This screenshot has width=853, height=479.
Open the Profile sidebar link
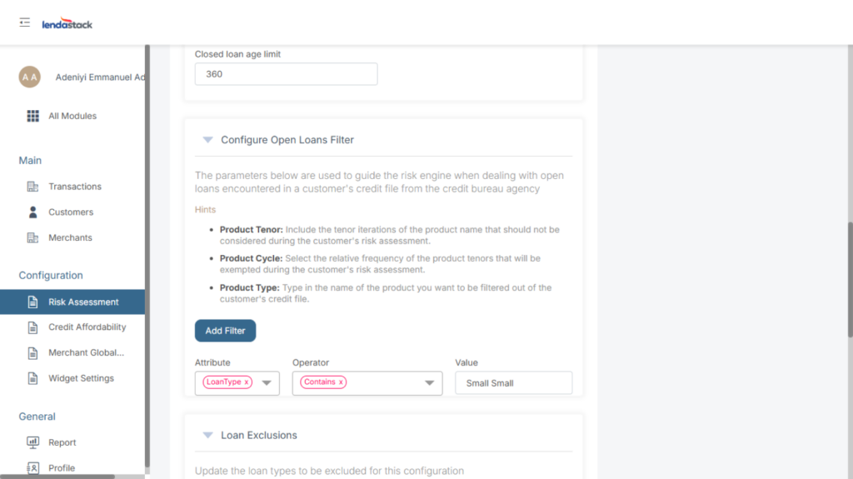[x=62, y=468]
